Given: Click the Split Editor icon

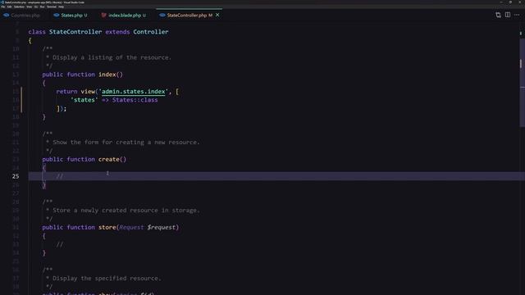Looking at the screenshot, I should click(x=508, y=15).
